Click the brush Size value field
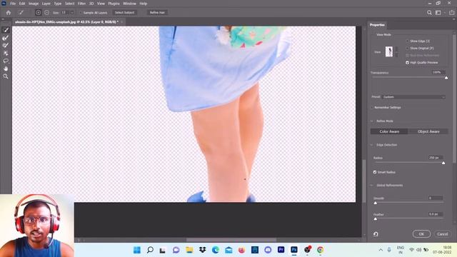The width and height of the screenshot is (457, 257). click(65, 13)
